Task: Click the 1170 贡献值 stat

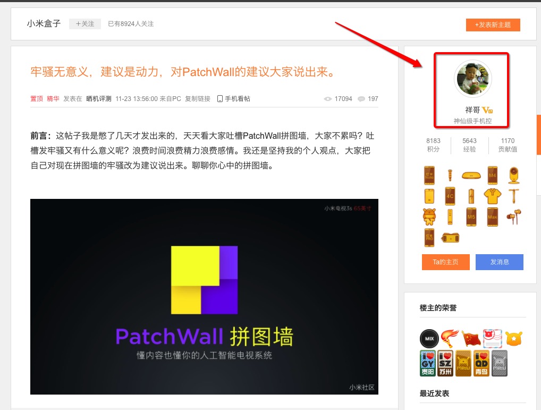Action: click(508, 145)
